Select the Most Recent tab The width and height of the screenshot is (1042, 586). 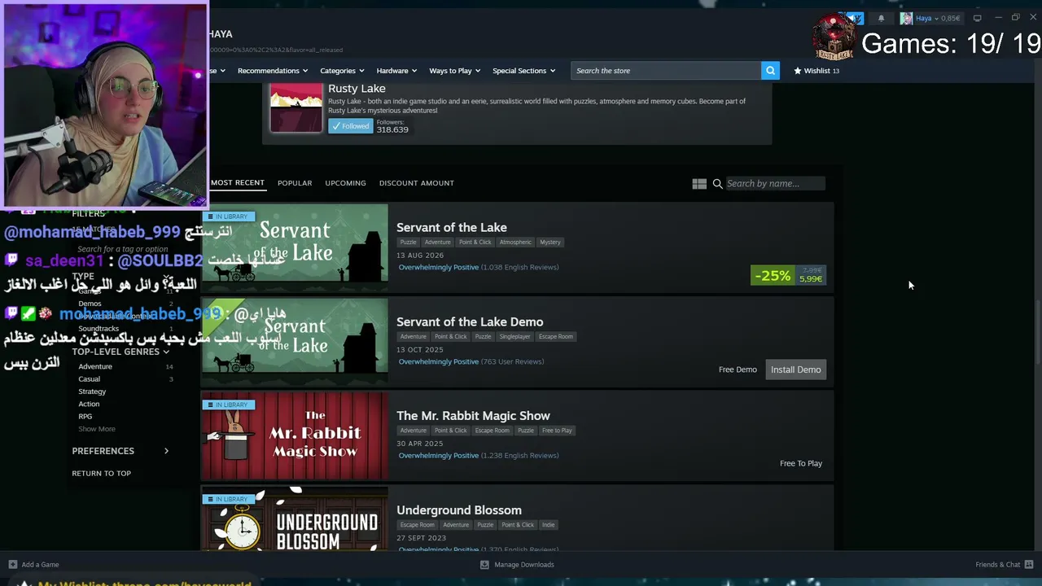pyautogui.click(x=238, y=183)
